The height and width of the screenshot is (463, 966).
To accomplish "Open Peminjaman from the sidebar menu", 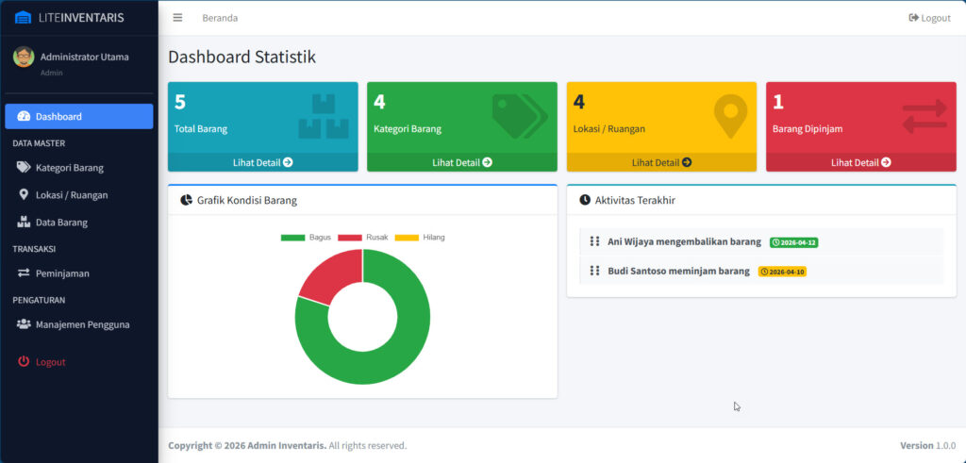I will click(62, 273).
